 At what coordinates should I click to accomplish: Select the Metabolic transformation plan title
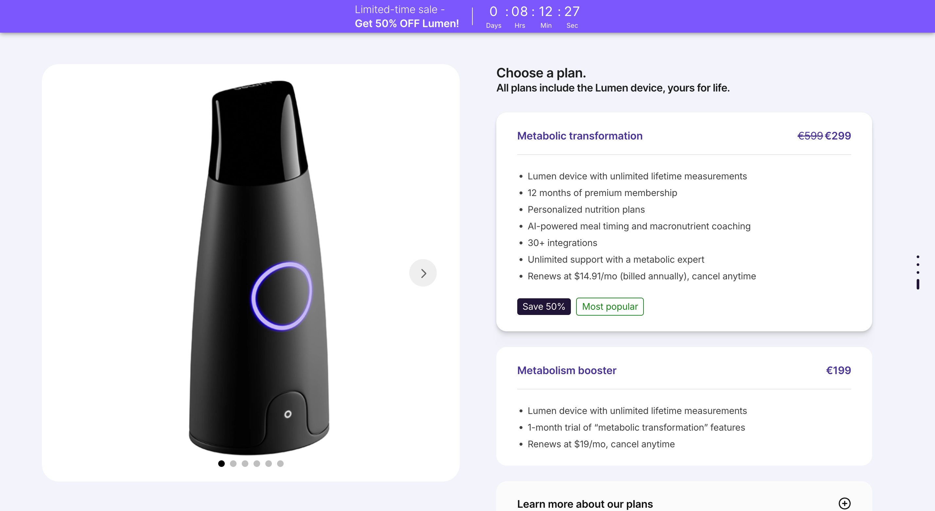click(580, 136)
